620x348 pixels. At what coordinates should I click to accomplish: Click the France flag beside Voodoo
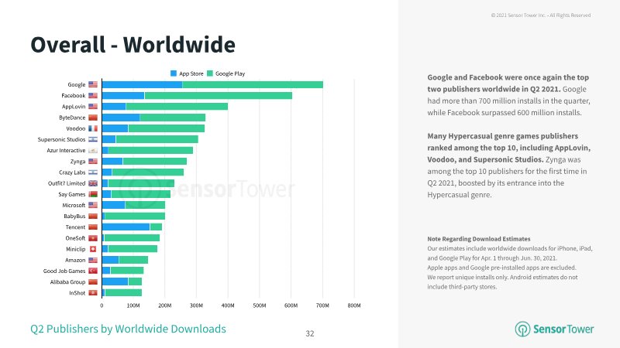tap(93, 128)
